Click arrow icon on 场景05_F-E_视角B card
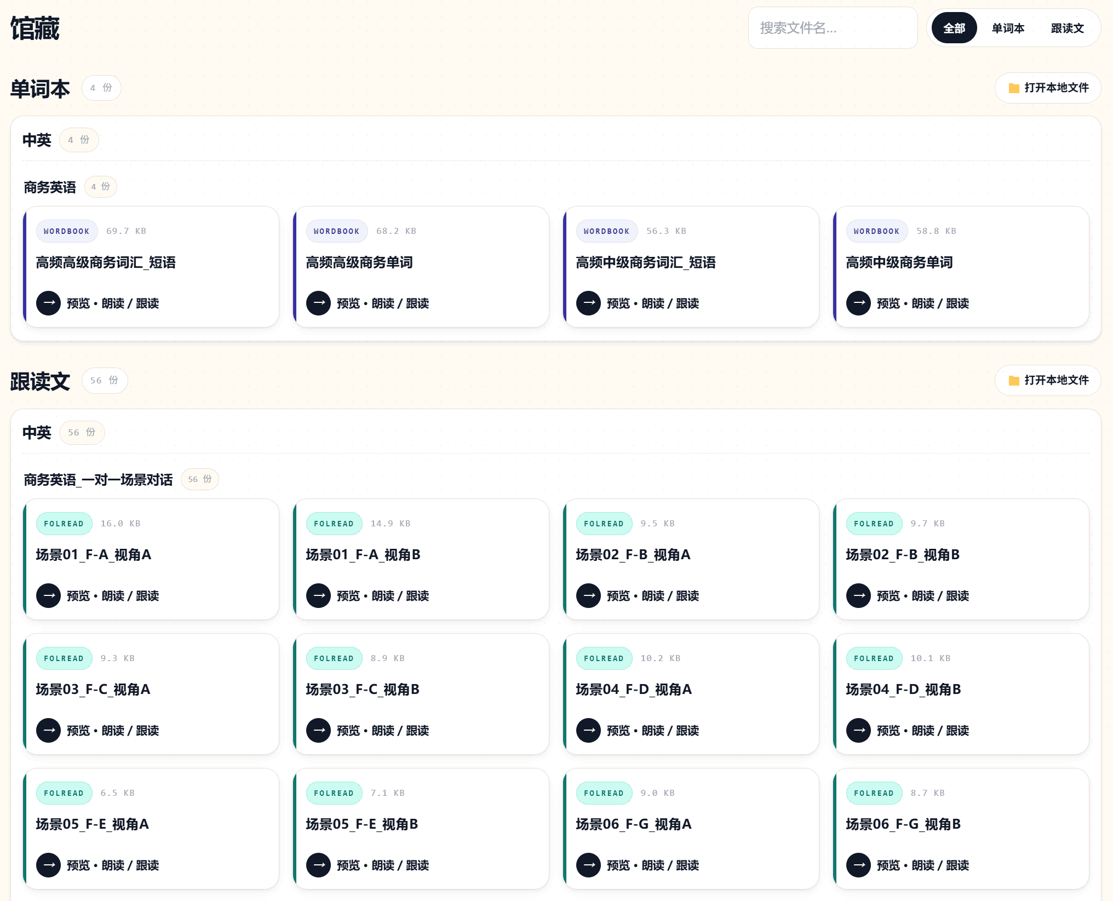The image size is (1113, 901). pos(318,865)
